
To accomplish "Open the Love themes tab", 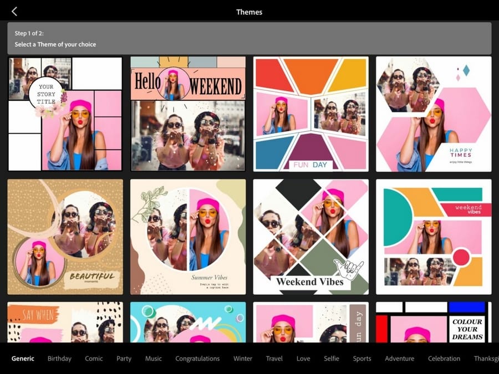I will click(303, 358).
